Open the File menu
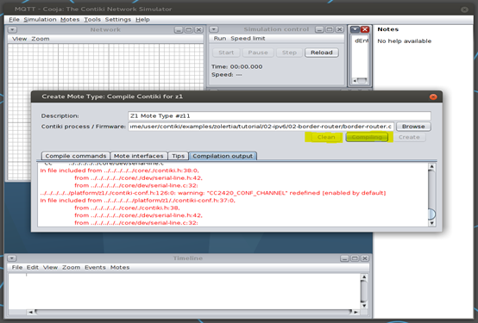Screen dimensions: 478x323 point(14,20)
